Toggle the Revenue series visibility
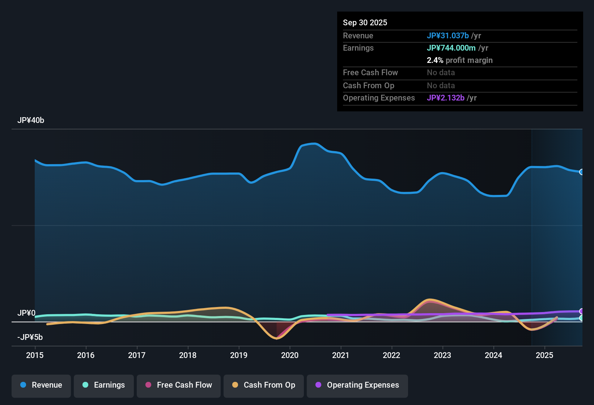Image resolution: width=594 pixels, height=405 pixels. [x=41, y=385]
